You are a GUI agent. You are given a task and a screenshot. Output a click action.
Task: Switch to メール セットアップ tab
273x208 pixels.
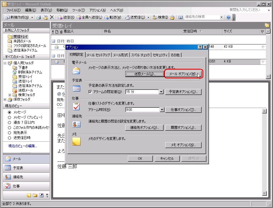[x=98, y=55]
